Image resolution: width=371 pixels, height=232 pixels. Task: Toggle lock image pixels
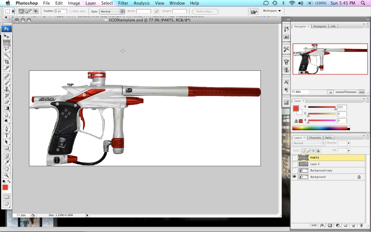tap(308, 150)
